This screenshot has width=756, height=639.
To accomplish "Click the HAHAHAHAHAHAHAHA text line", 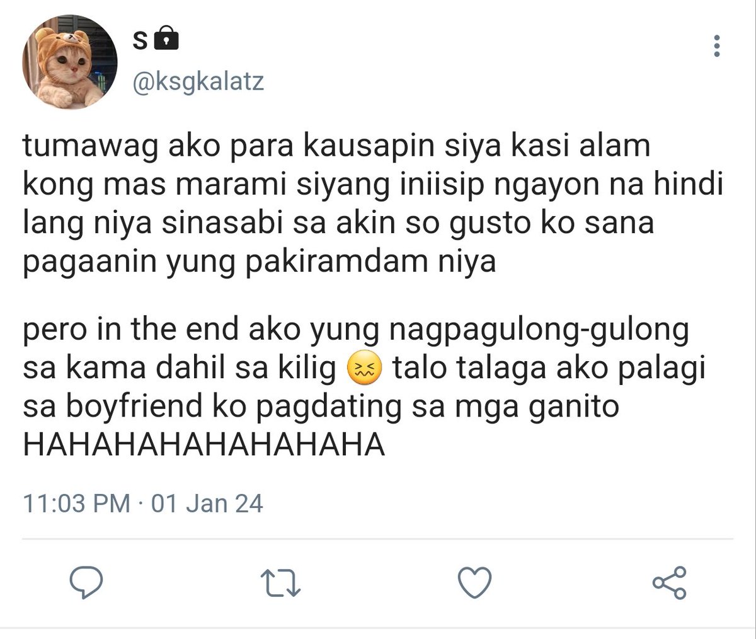I will coord(203,445).
